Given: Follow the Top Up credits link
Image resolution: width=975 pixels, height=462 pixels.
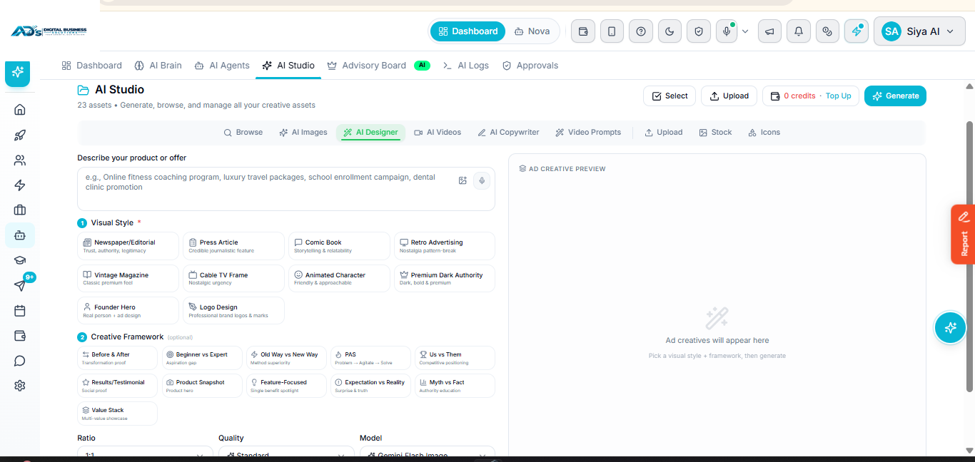Looking at the screenshot, I should [x=839, y=96].
